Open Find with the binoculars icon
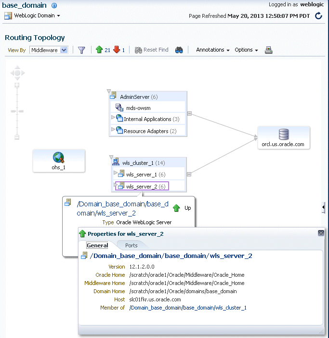The image size is (329, 338). tap(179, 50)
